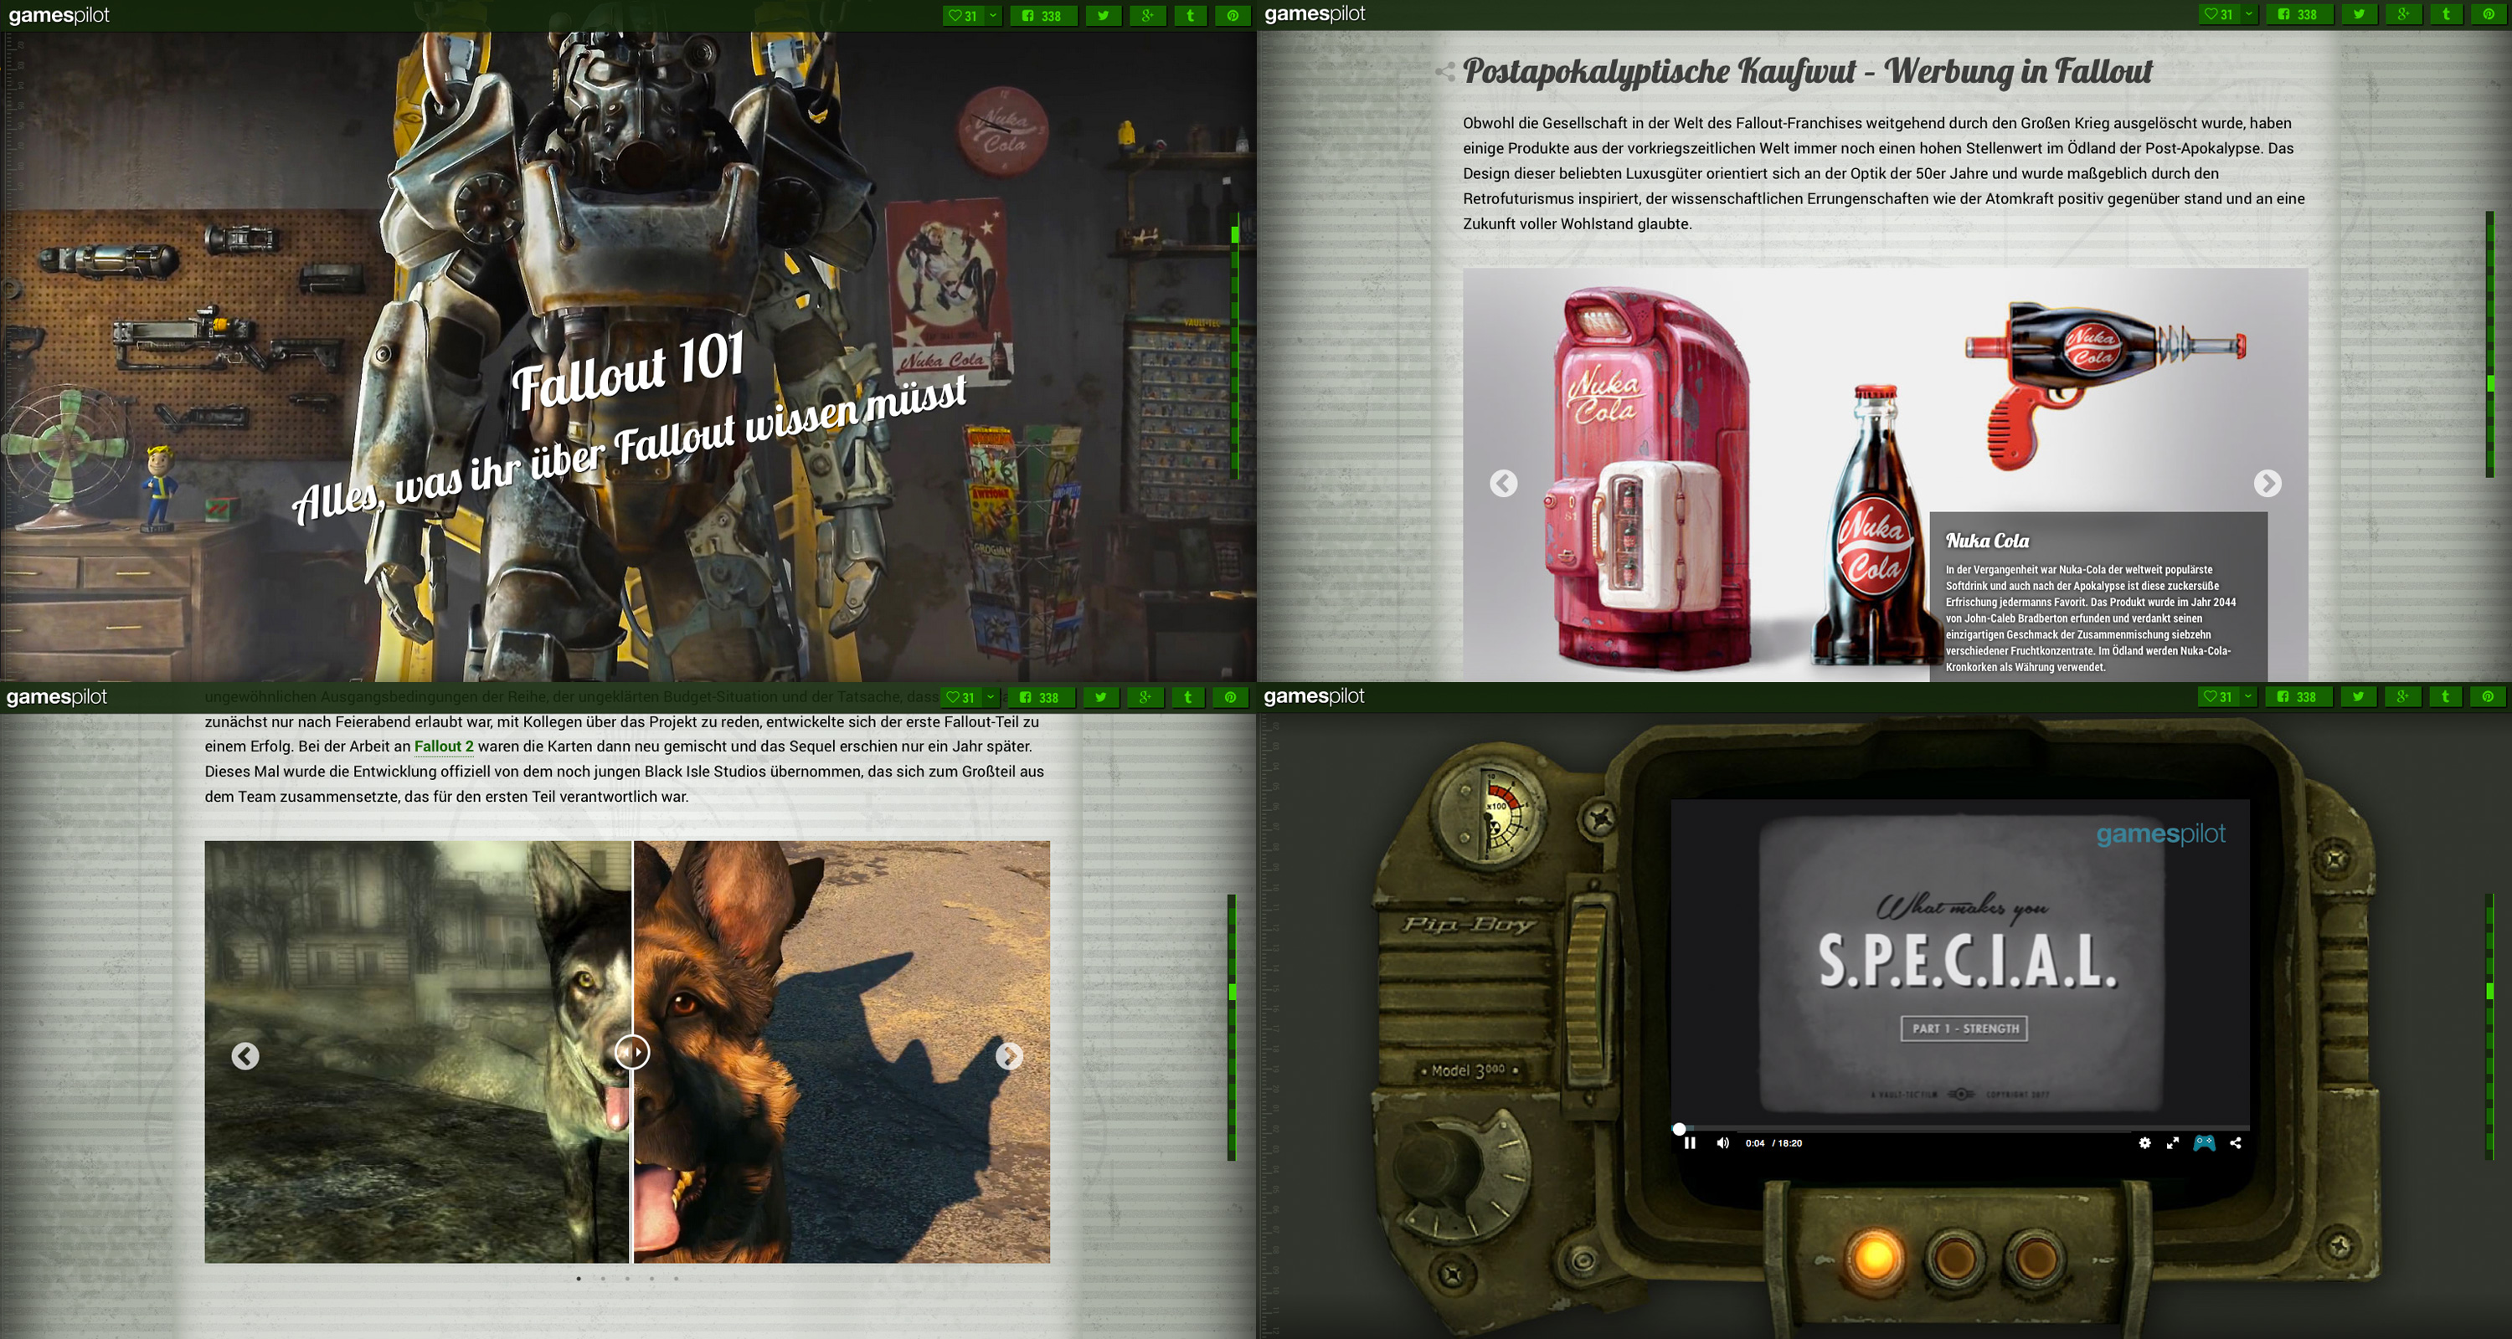Share on Facebook from Dogmeat comparison panel
The width and height of the screenshot is (2512, 1339).
coord(1041,697)
